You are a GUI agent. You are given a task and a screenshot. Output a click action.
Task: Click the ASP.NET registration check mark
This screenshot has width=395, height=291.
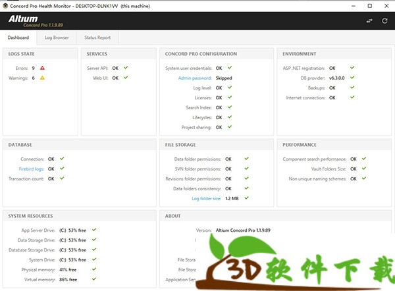point(352,68)
